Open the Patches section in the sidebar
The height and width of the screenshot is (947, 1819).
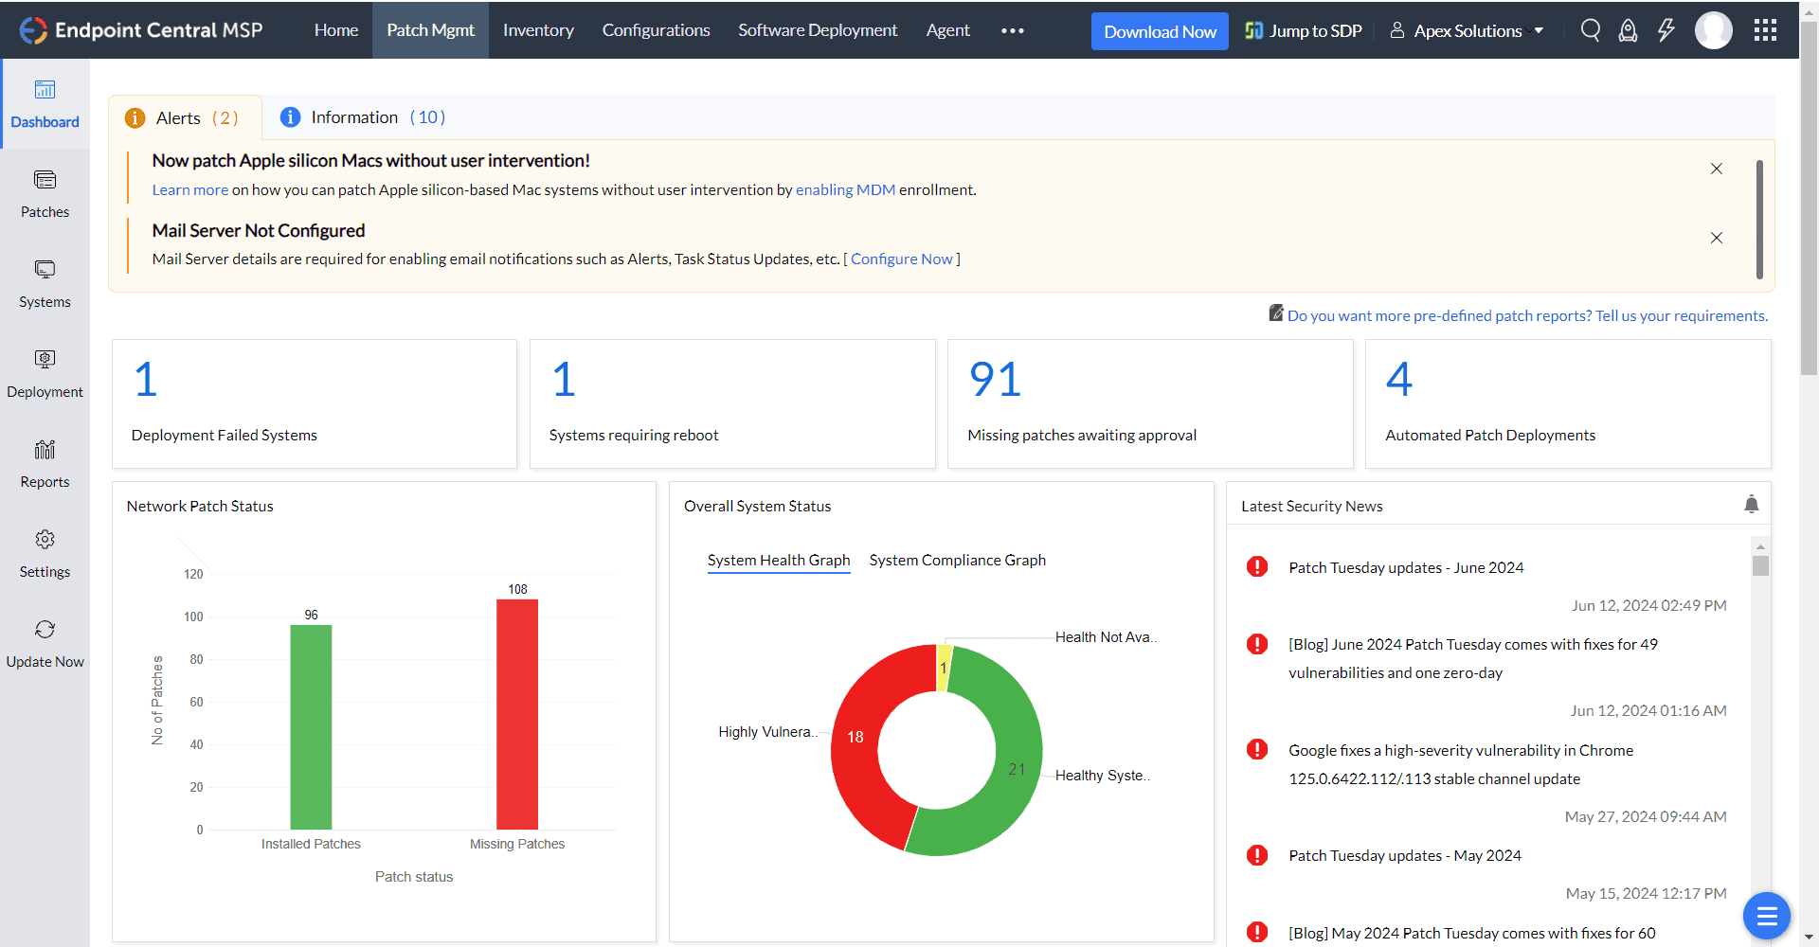tap(45, 194)
